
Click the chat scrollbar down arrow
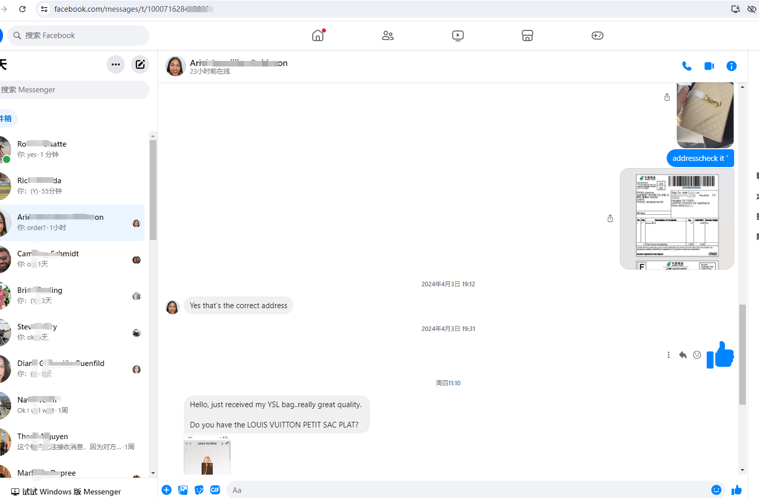[742, 470]
